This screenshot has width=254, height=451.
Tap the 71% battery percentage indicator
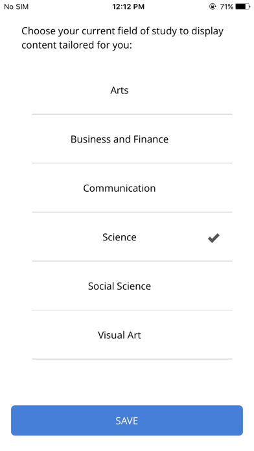(x=226, y=6)
